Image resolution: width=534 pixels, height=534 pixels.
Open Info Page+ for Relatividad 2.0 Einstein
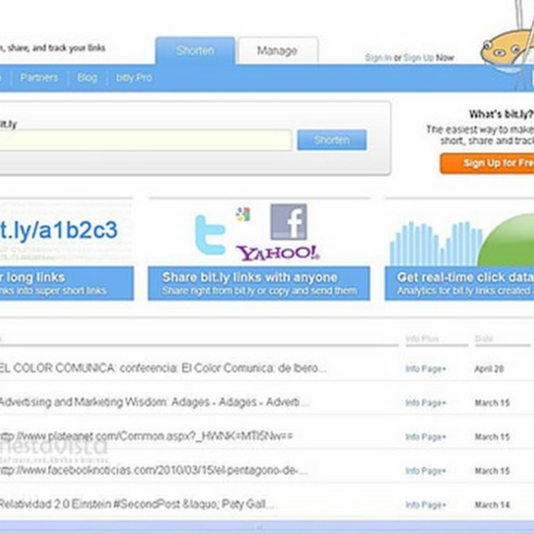point(426,505)
